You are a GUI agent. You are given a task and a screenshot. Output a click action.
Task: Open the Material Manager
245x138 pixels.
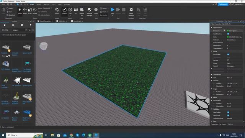pyautogui.click(x=89, y=12)
